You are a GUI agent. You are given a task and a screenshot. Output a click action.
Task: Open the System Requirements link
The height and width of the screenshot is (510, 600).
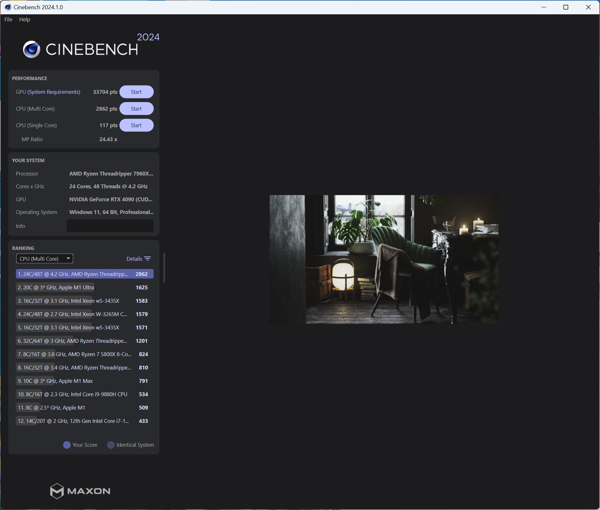[x=54, y=92]
